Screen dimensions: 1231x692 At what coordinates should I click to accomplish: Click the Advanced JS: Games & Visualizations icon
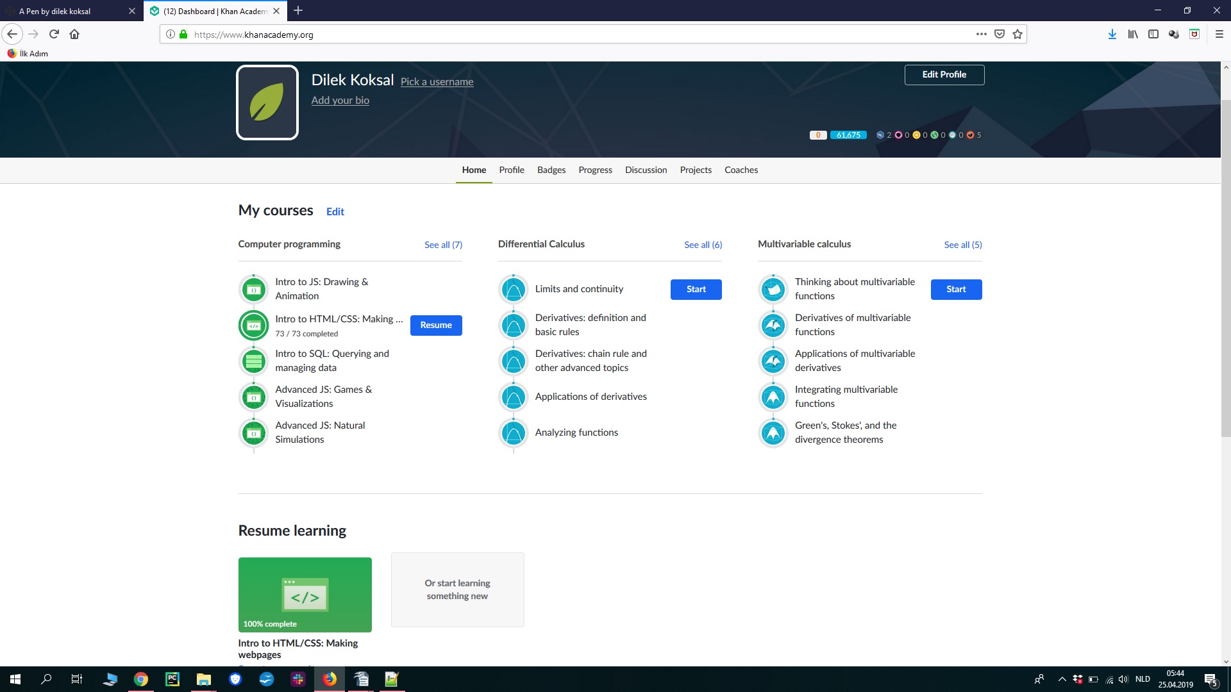click(x=254, y=397)
